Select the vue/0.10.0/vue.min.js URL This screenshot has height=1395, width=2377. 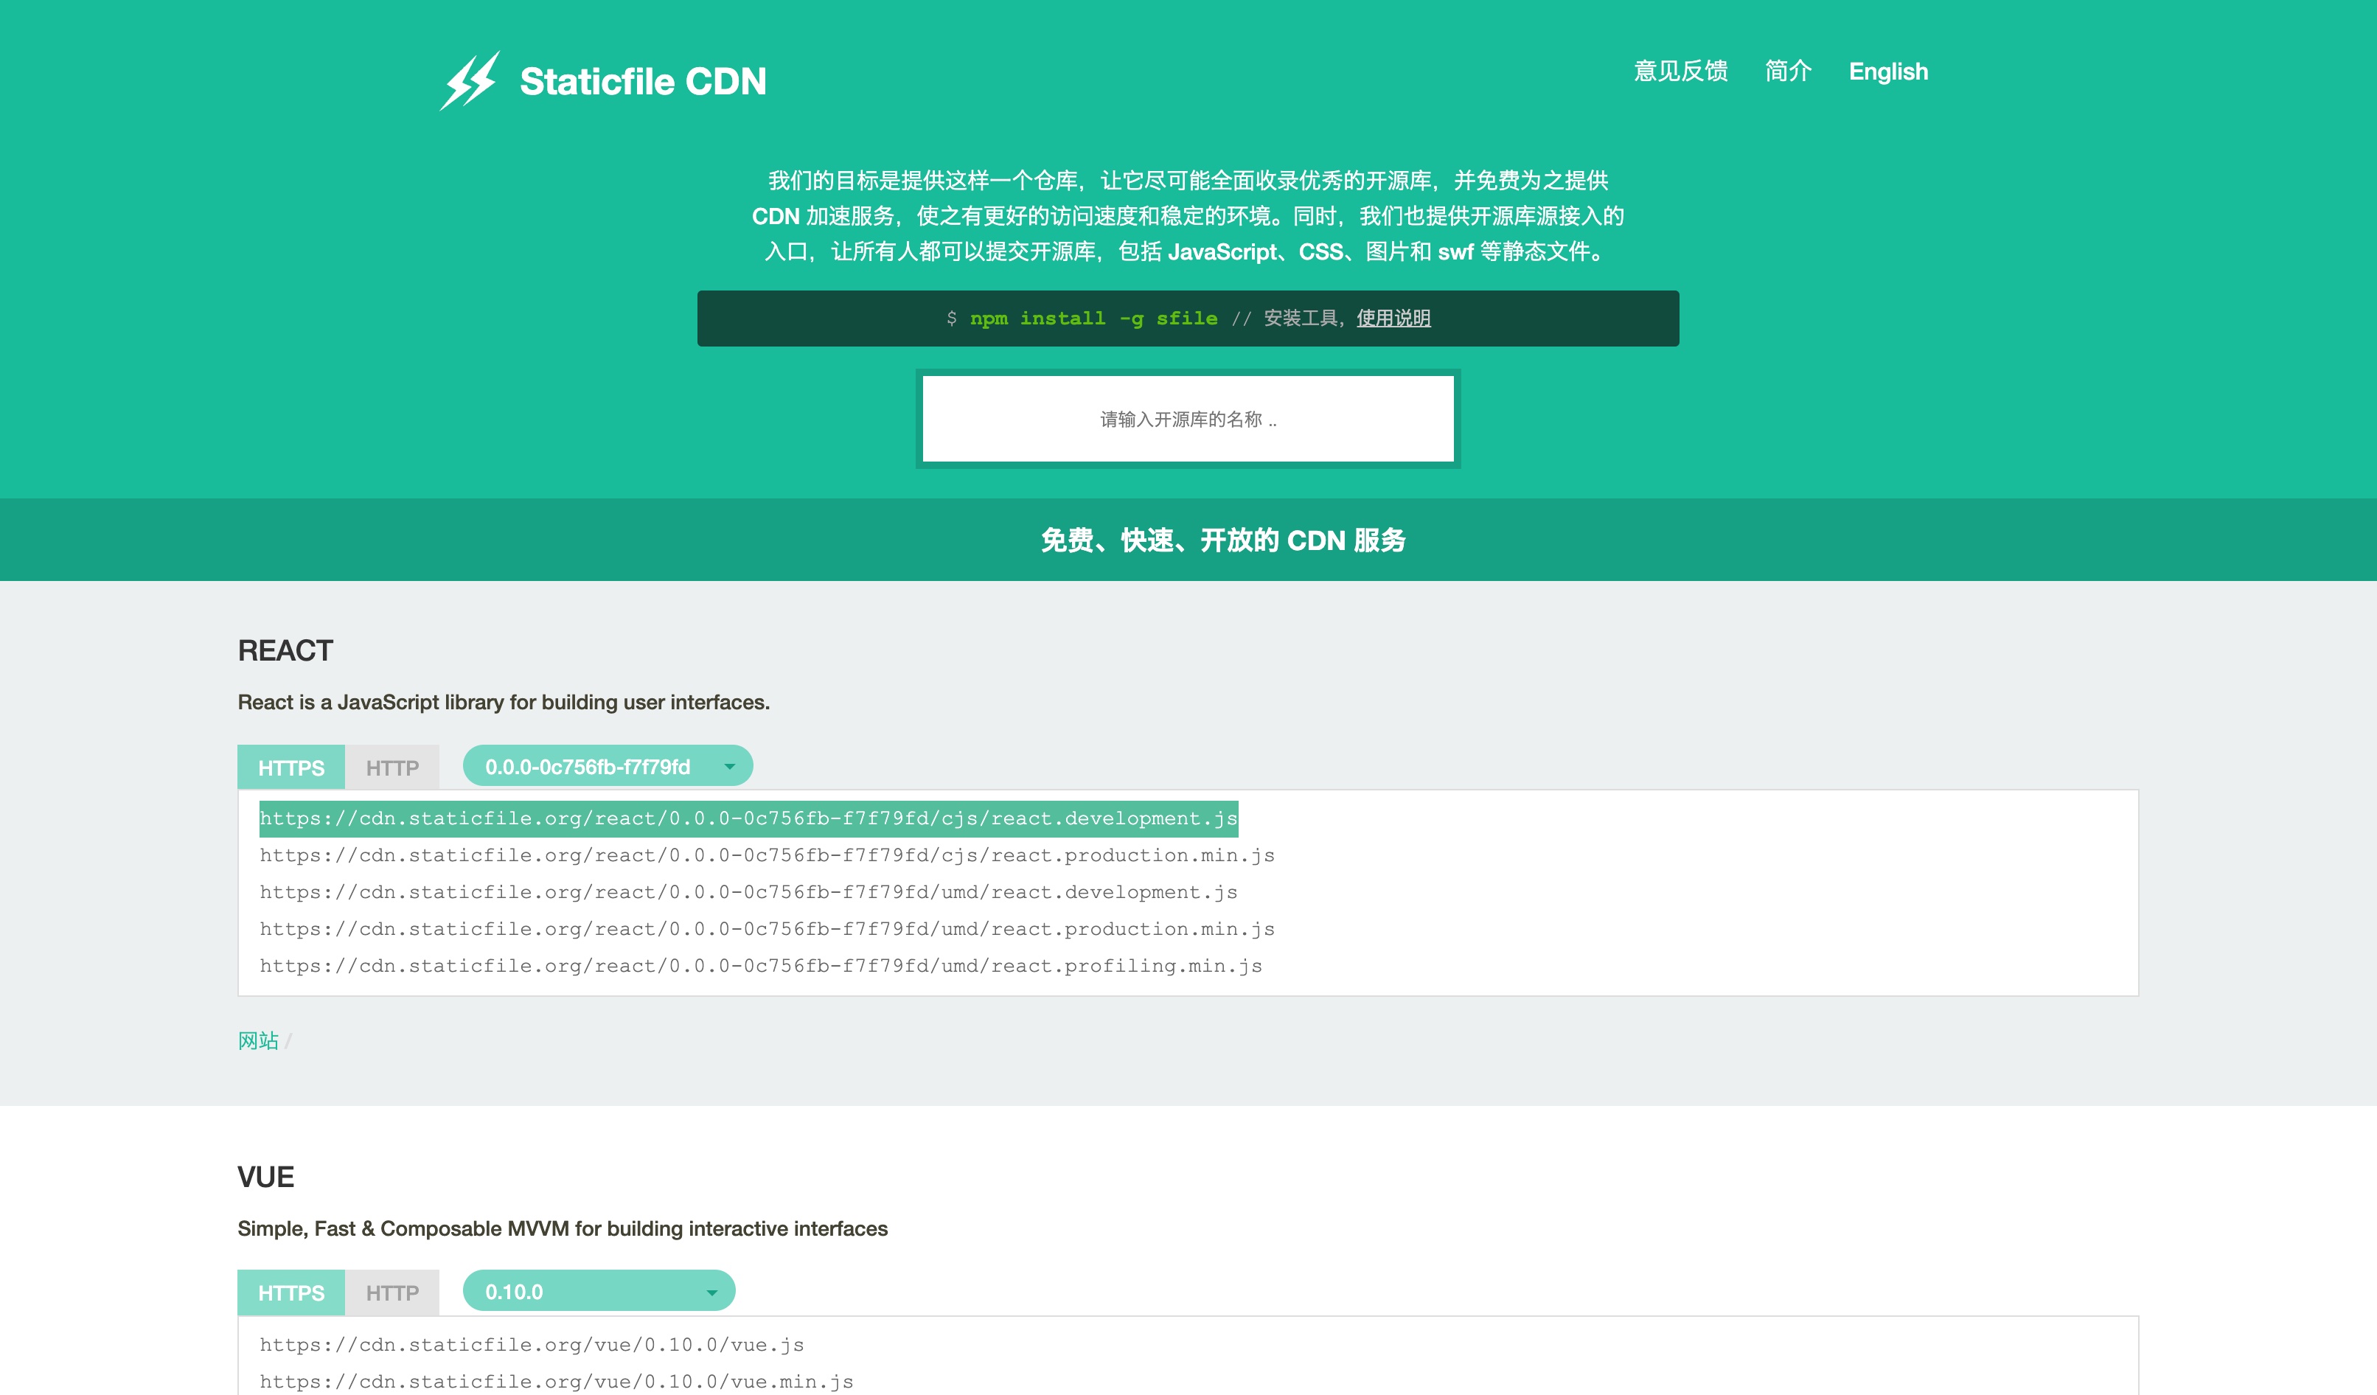(557, 1382)
